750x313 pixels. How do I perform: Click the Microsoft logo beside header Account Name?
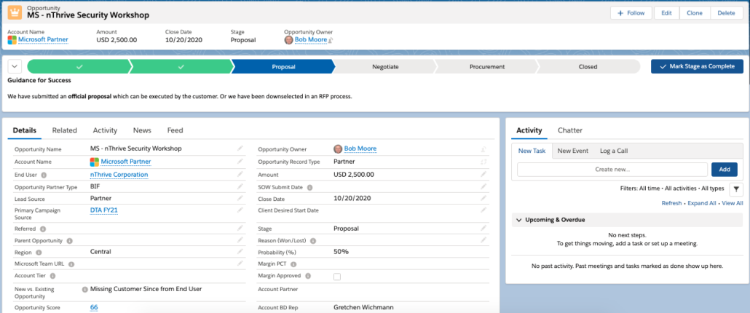click(12, 39)
